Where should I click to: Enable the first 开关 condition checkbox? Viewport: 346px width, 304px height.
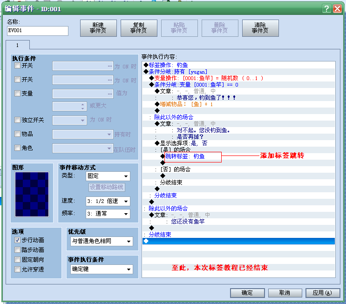(17, 66)
